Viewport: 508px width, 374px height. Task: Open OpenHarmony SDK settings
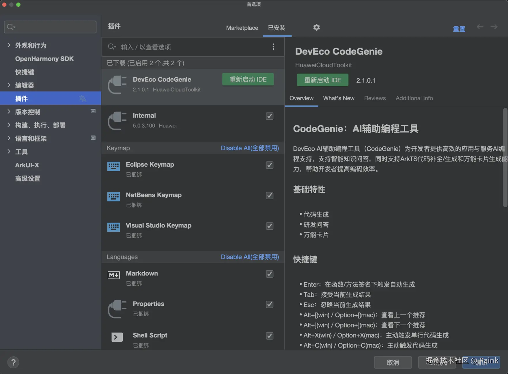44,59
